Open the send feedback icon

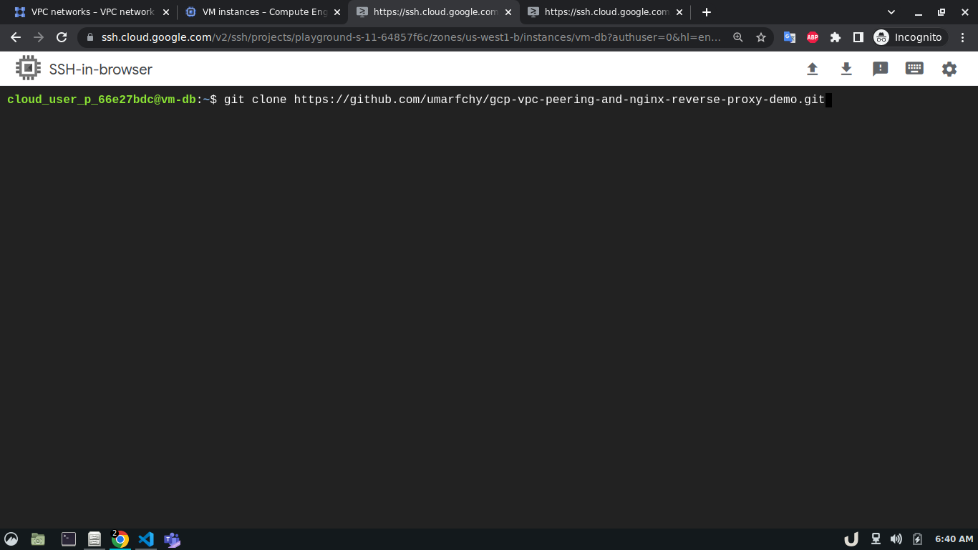tap(881, 69)
